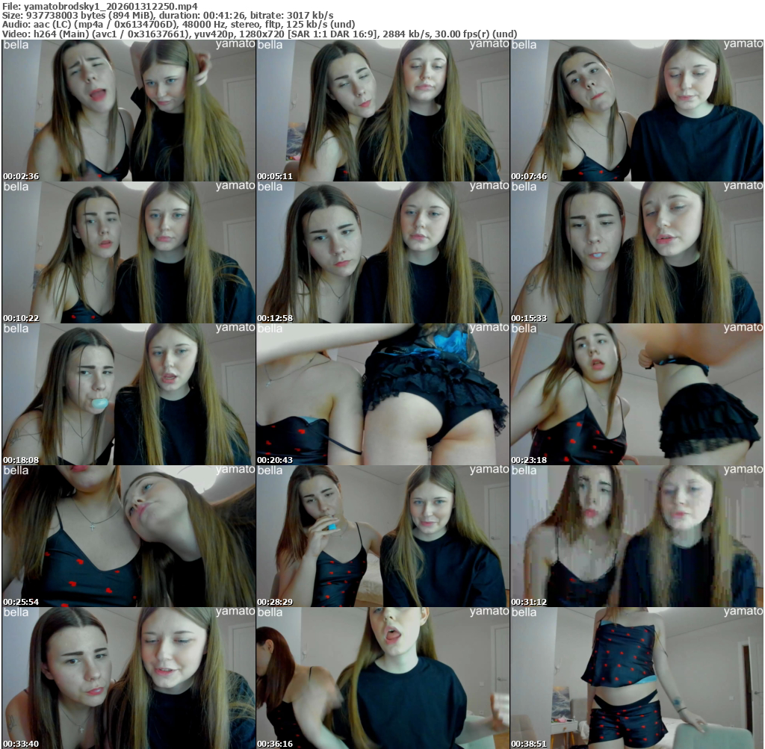Open the thumbnail stamped 00:05:11
The image size is (765, 749).
tap(383, 111)
